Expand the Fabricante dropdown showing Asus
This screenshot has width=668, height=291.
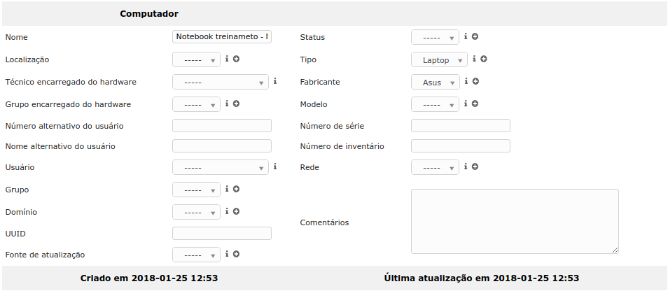click(x=436, y=83)
